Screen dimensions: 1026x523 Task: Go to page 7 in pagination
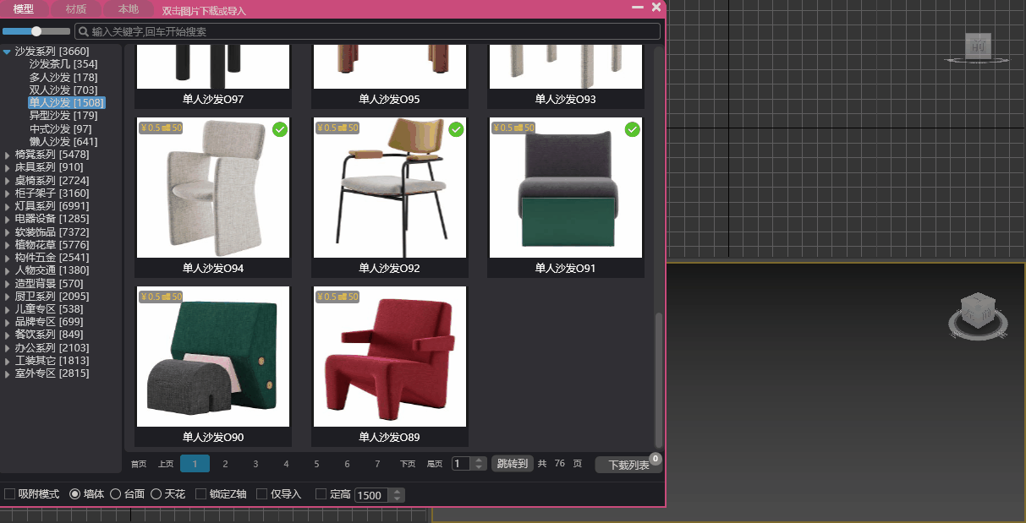[377, 463]
